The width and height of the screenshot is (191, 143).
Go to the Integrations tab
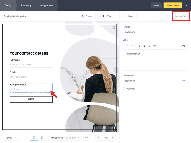(46, 6)
